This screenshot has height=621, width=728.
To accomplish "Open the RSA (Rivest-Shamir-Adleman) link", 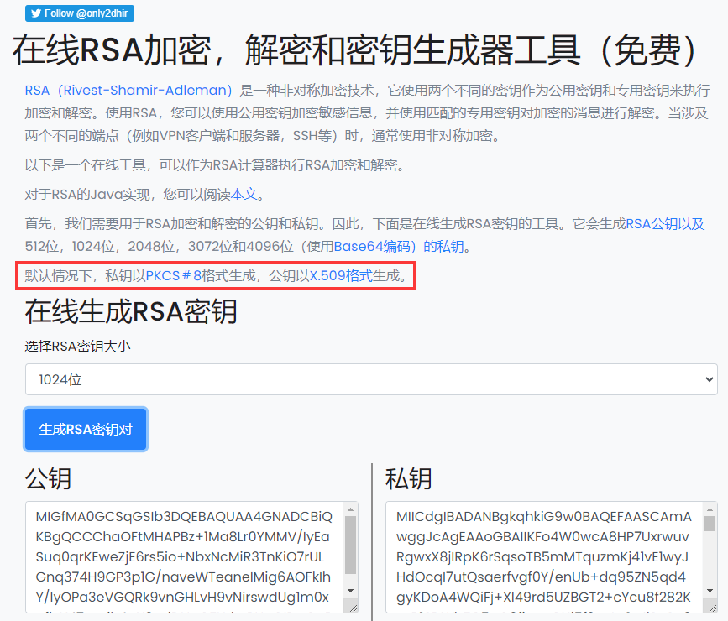I will [x=128, y=90].
